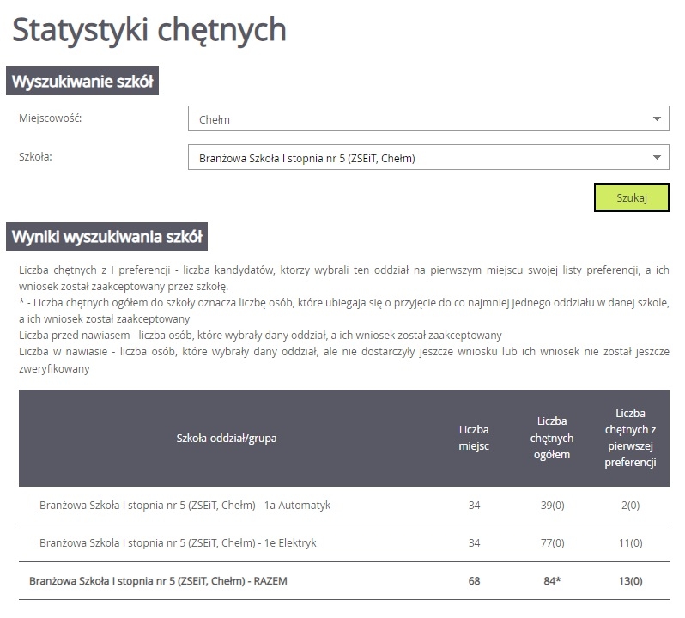Click the pierwszej preferencji column header
The width and height of the screenshot is (685, 618).
630,439
